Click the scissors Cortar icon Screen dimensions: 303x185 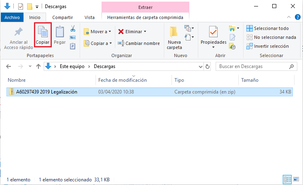point(73,28)
